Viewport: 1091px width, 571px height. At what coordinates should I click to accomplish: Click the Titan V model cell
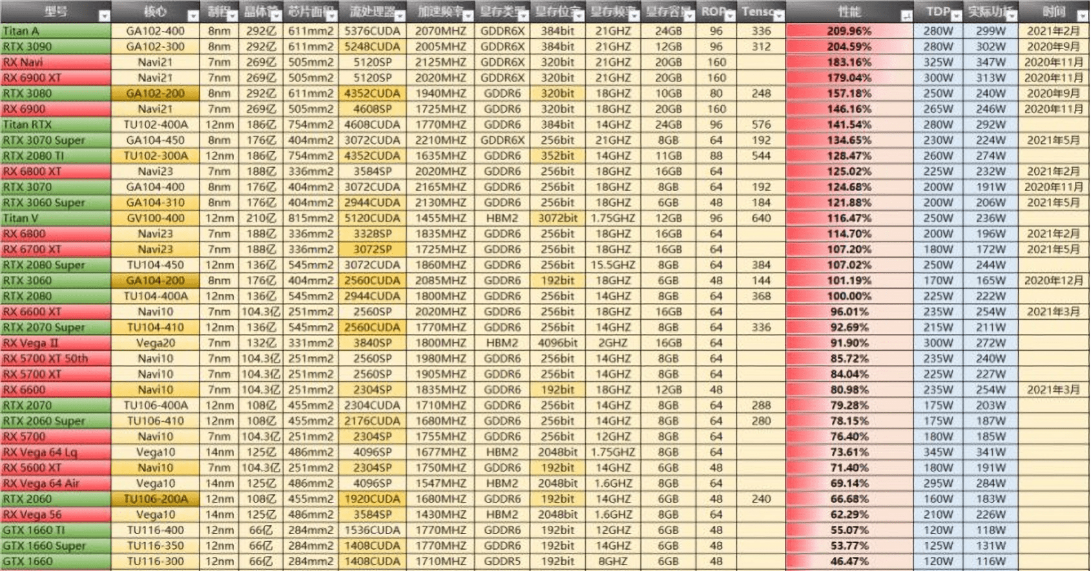56,218
